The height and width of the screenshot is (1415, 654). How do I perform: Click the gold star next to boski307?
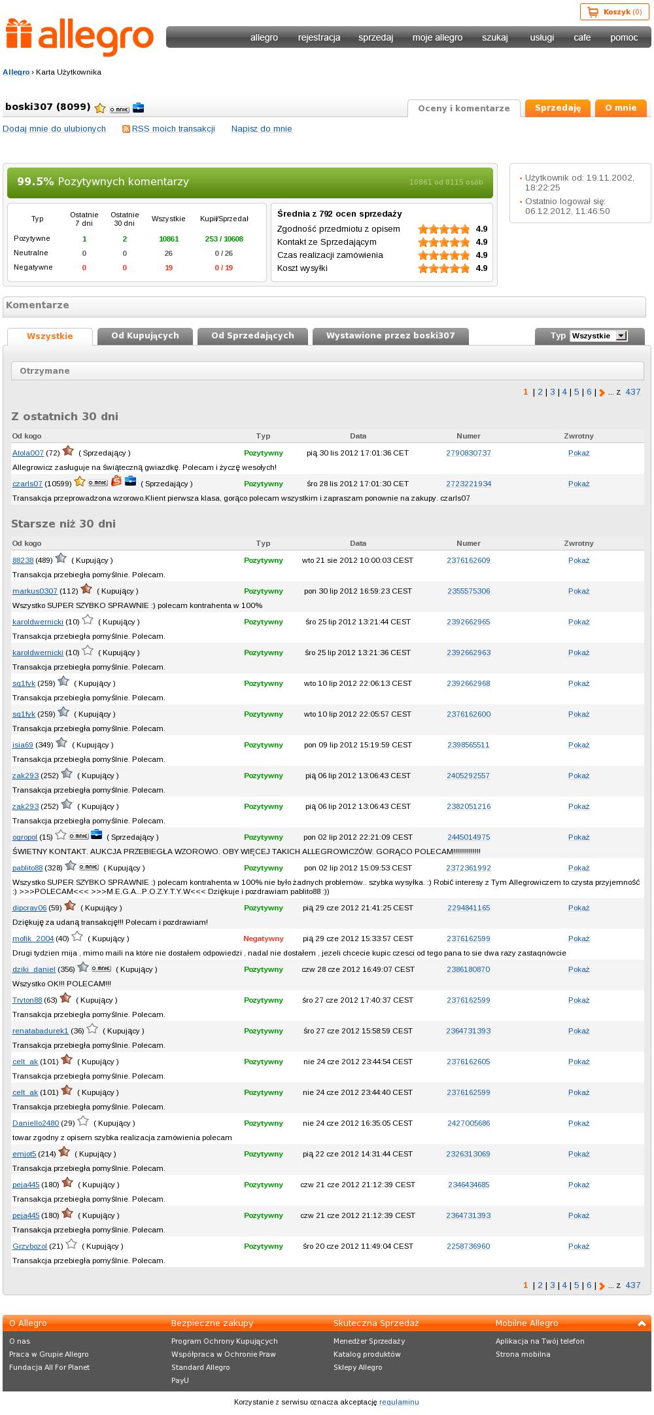[100, 108]
